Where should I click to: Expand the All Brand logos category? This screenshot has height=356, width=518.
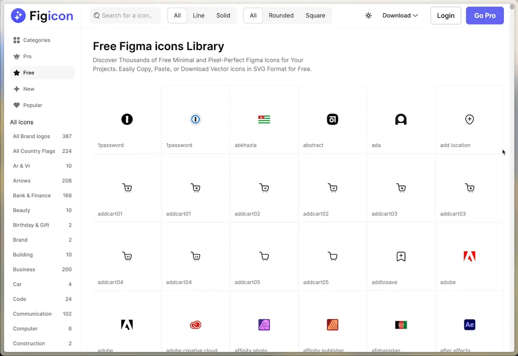tap(31, 136)
